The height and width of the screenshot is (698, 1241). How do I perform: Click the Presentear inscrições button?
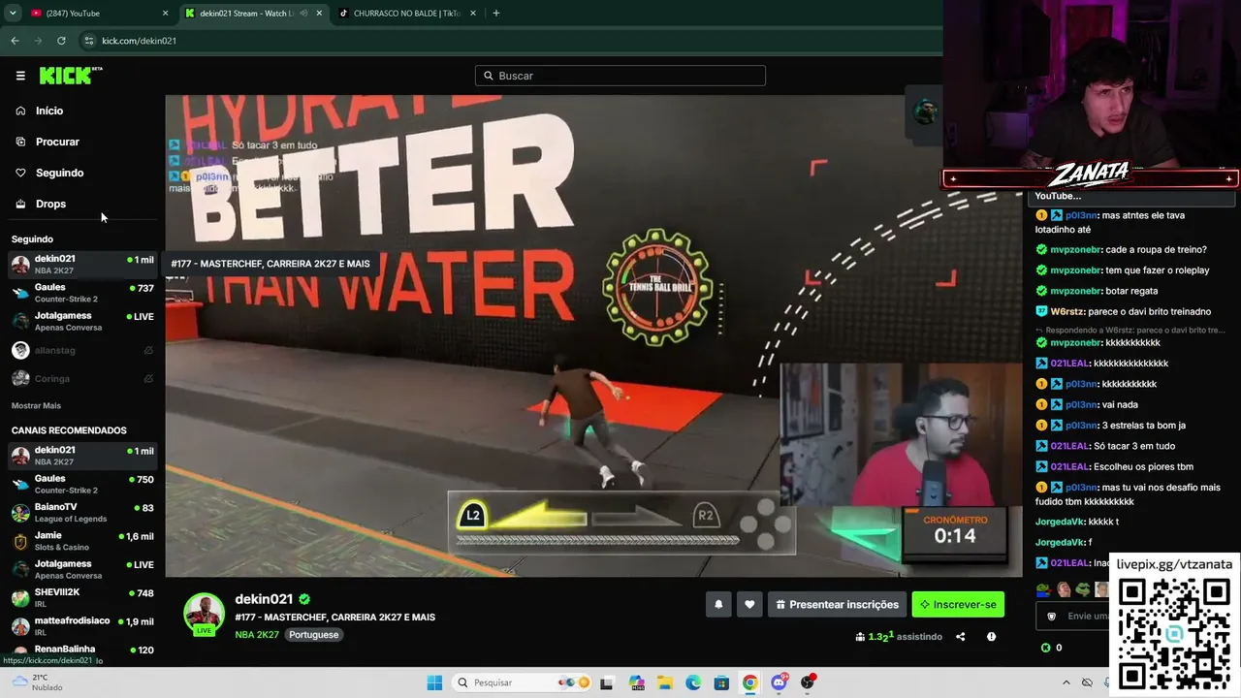pos(837,605)
